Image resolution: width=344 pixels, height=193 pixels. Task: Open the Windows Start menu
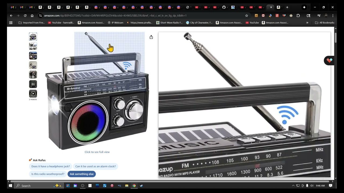(x=10, y=185)
